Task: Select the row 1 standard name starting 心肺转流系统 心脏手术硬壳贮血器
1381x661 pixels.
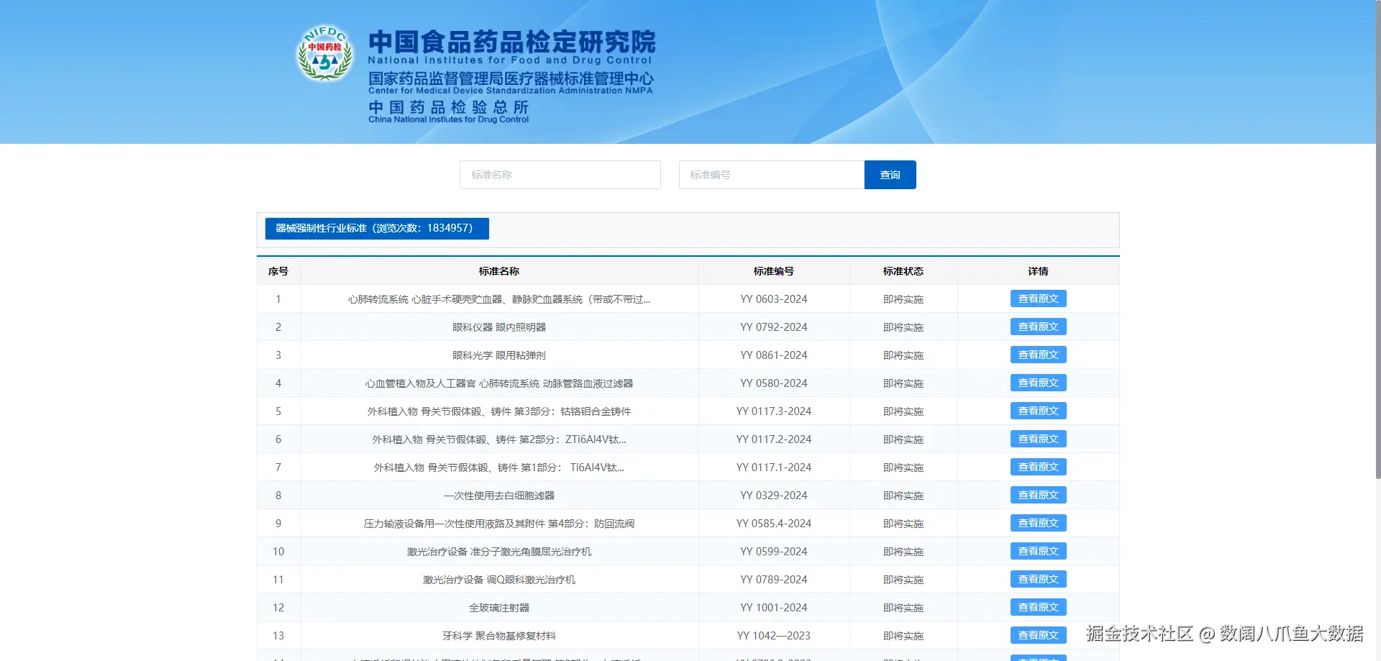Action: [499, 299]
